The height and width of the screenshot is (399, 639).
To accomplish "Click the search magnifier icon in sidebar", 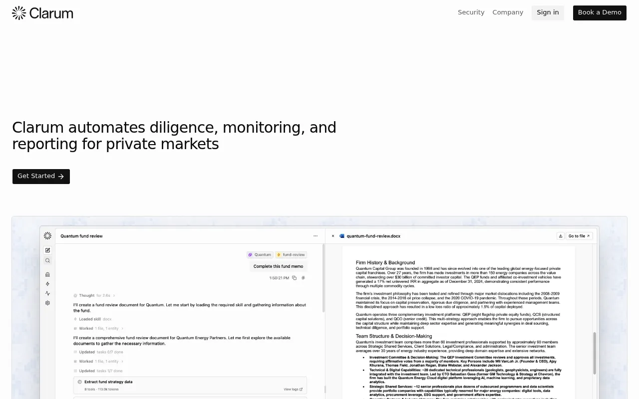I will [47, 260].
